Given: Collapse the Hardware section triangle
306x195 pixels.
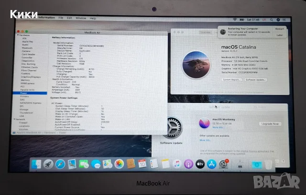Looking at the screenshot, I should (18, 35).
